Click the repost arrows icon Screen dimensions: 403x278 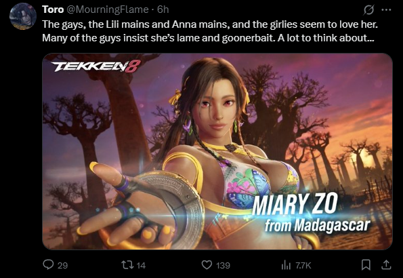[127, 265]
